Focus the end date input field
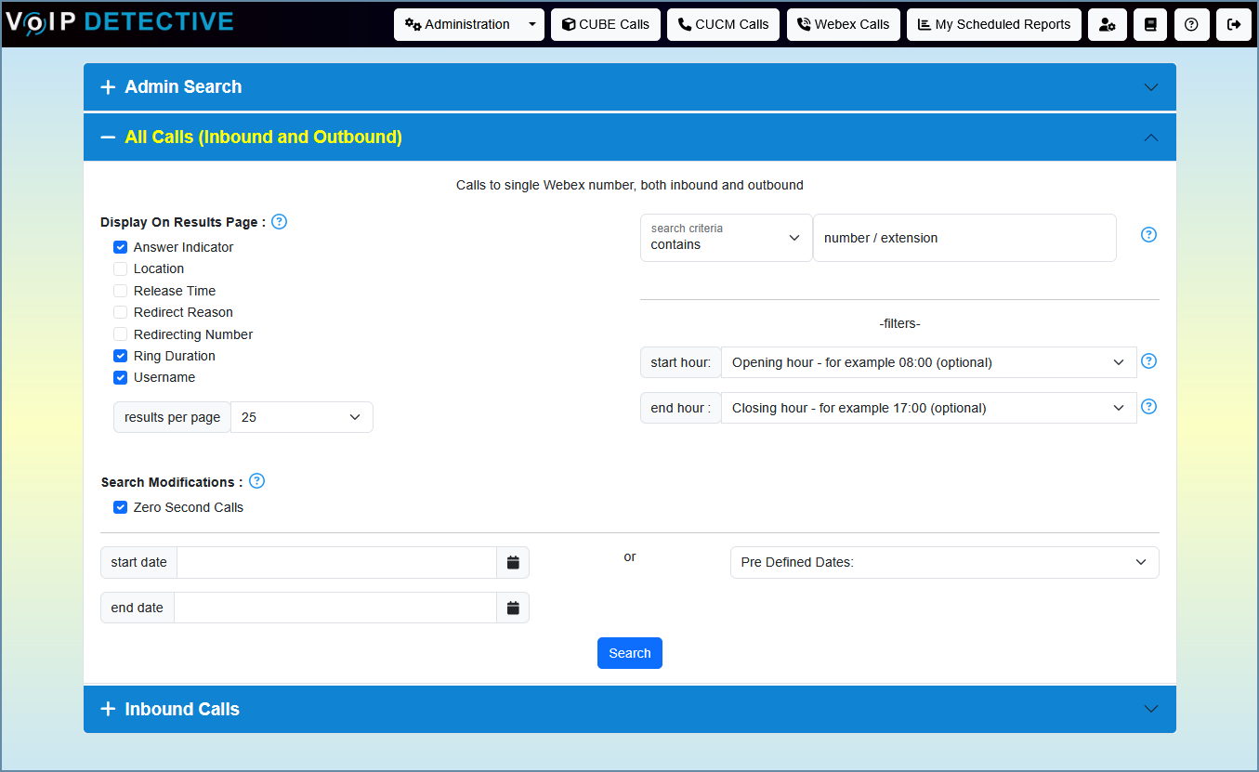 click(335, 608)
